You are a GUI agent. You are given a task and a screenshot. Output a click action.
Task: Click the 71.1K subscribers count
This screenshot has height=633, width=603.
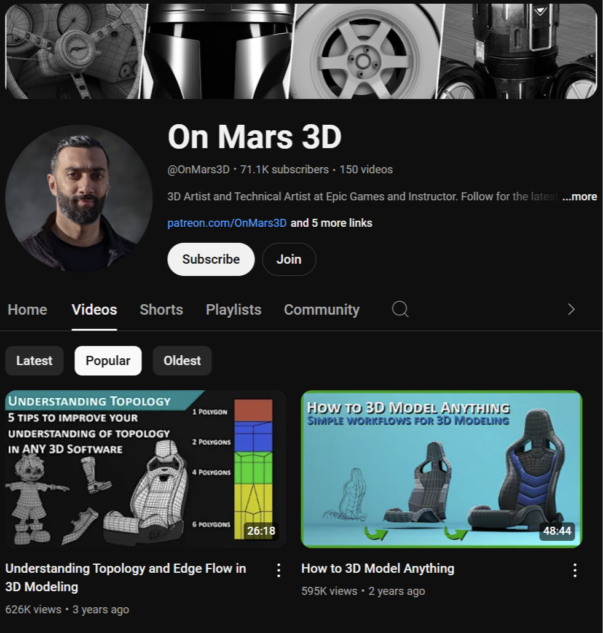click(x=285, y=170)
